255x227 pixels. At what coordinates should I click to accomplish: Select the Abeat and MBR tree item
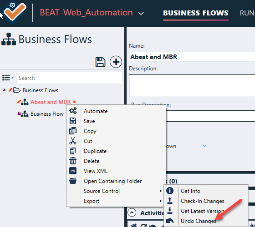tap(51, 102)
